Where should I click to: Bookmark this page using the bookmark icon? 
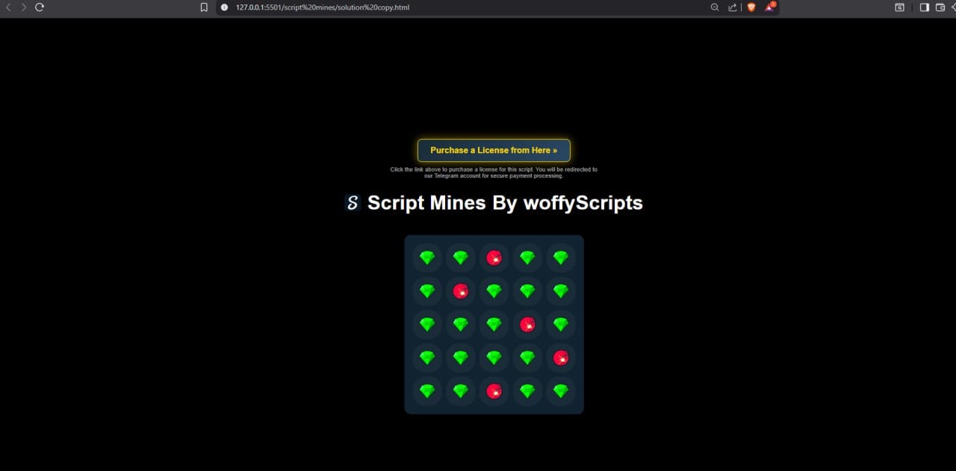point(204,7)
